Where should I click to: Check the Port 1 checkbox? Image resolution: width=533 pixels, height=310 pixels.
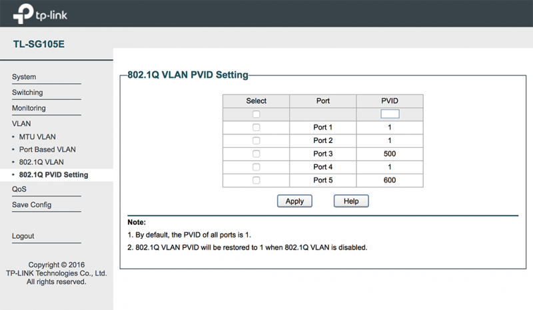(257, 127)
